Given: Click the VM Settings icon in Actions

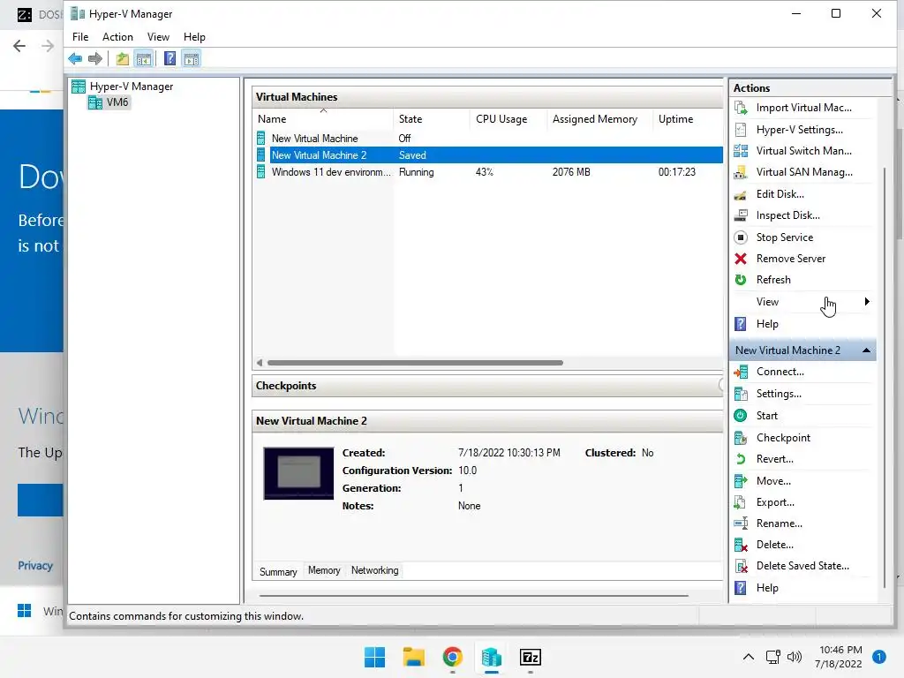Looking at the screenshot, I should (741, 394).
